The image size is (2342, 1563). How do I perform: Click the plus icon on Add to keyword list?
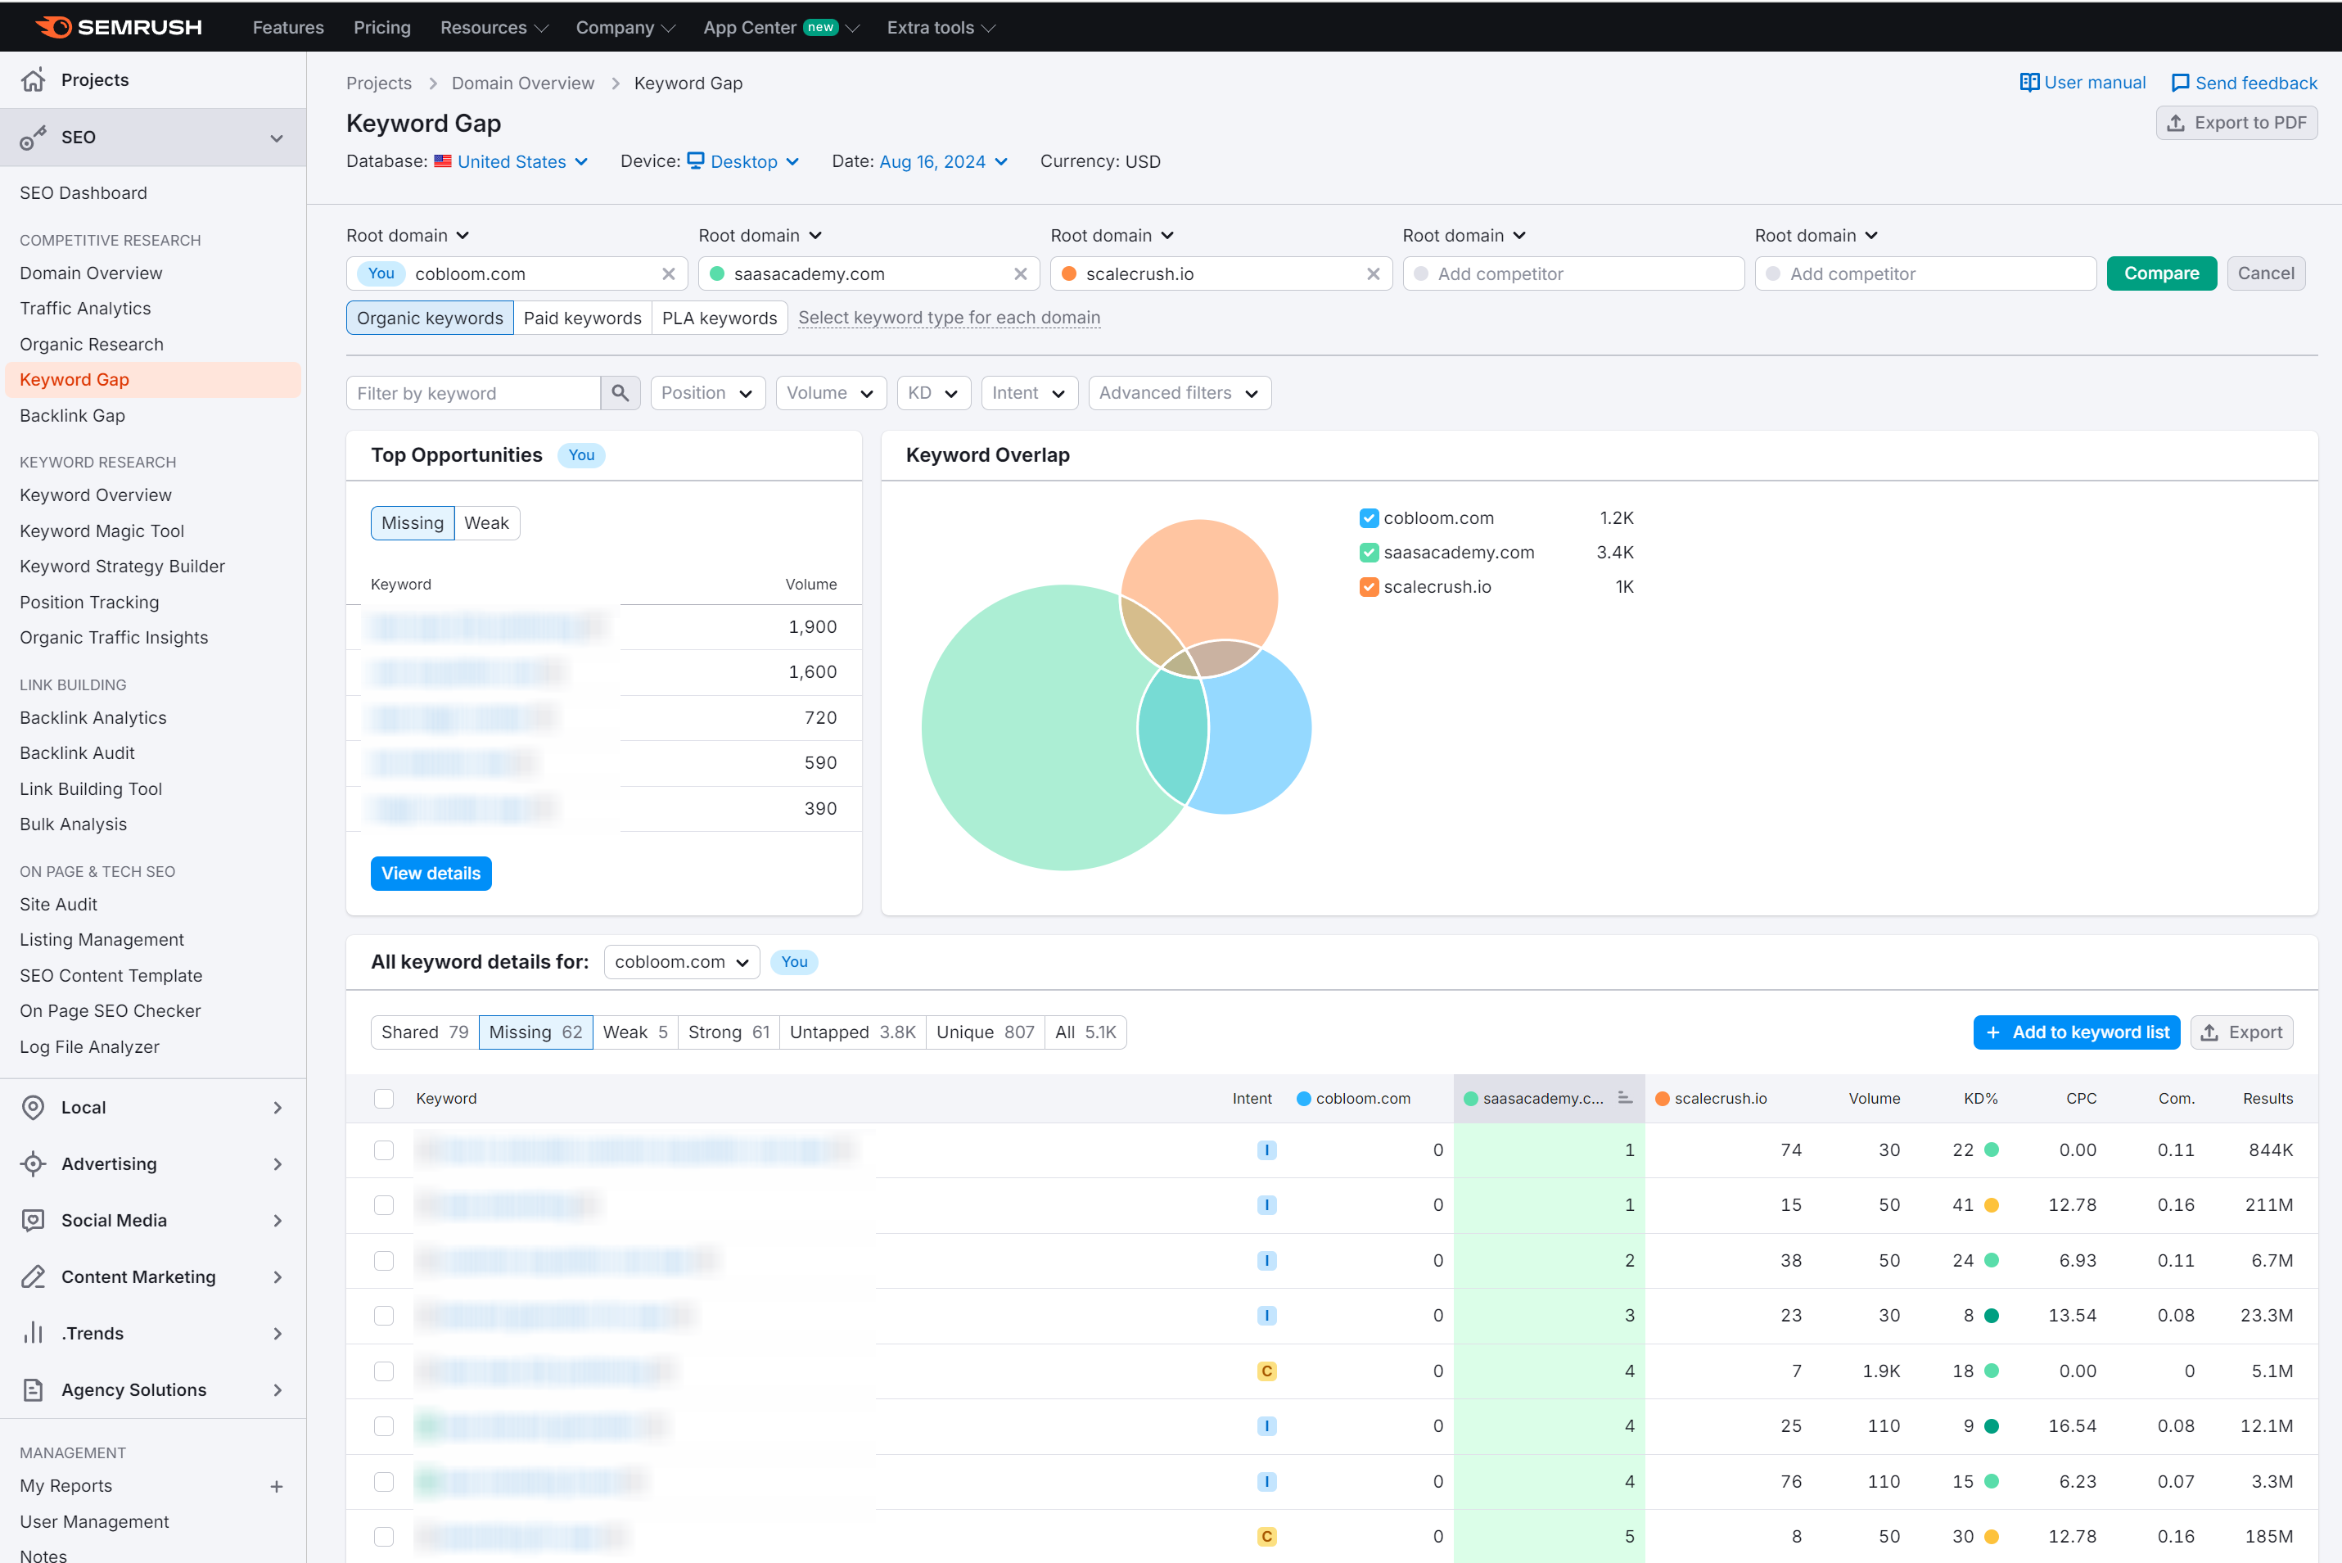tap(1993, 1032)
